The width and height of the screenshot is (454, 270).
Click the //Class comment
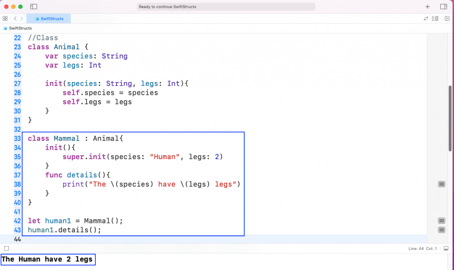coord(43,38)
